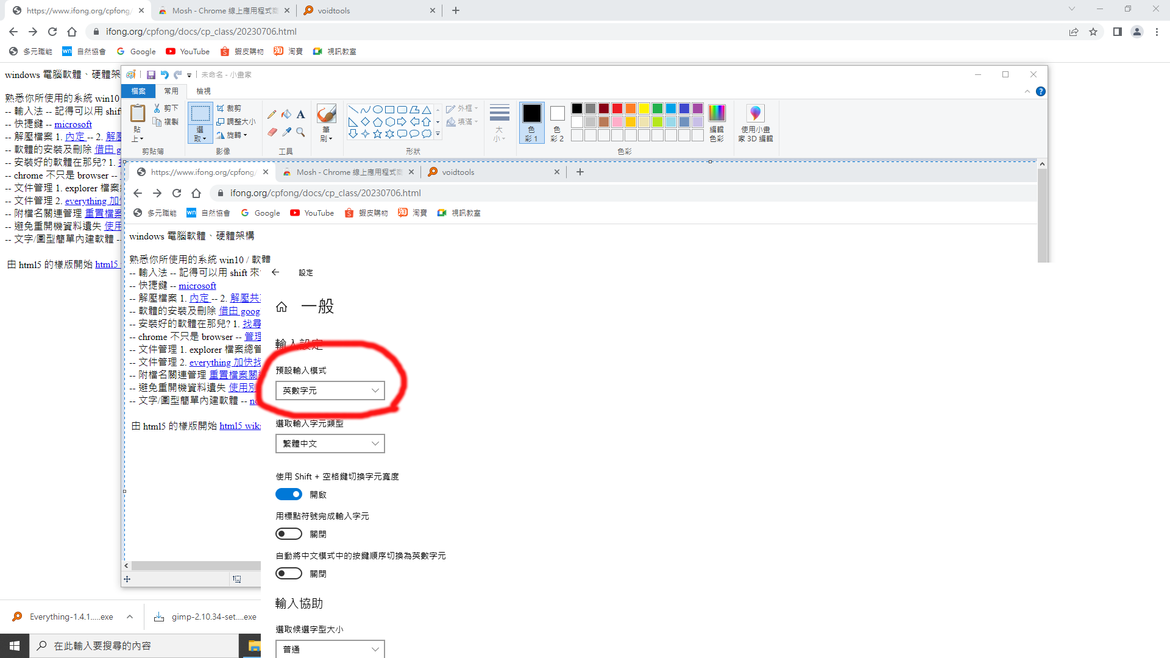
Task: Click the microsoft shortcut keys link
Action: 73,124
